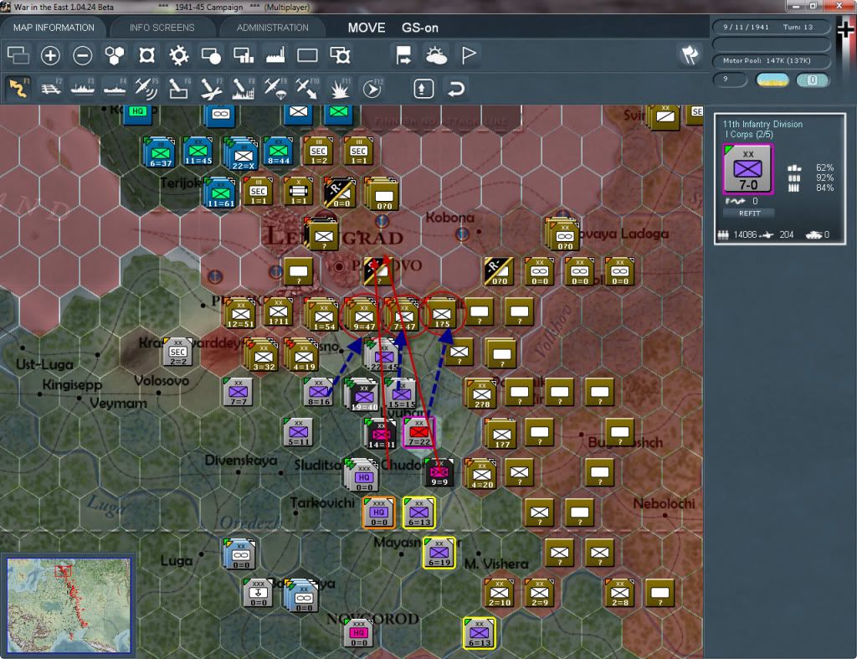This screenshot has width=857, height=659.
Task: Click the field showing 9
Action: point(730,80)
